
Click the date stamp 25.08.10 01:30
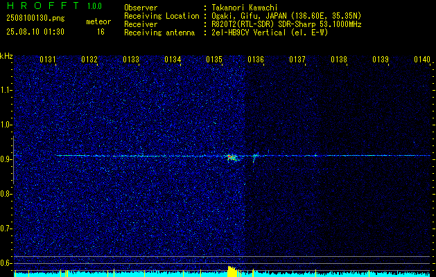pos(35,32)
